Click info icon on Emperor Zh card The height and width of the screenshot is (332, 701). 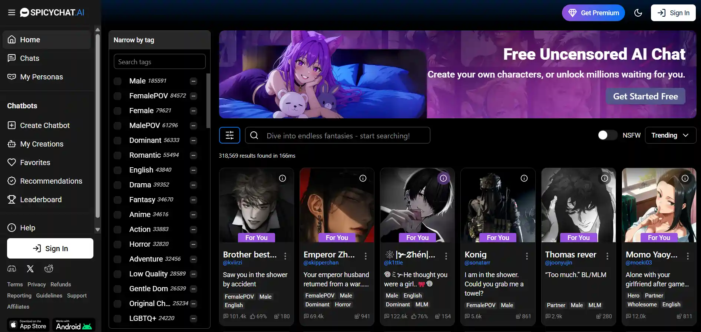(363, 178)
